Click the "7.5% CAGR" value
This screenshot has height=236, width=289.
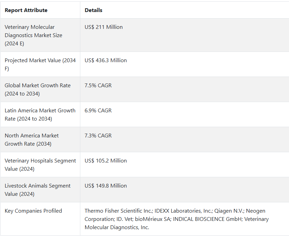tap(98, 86)
